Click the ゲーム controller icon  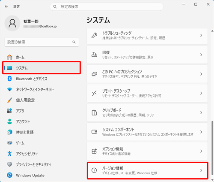[9, 143]
